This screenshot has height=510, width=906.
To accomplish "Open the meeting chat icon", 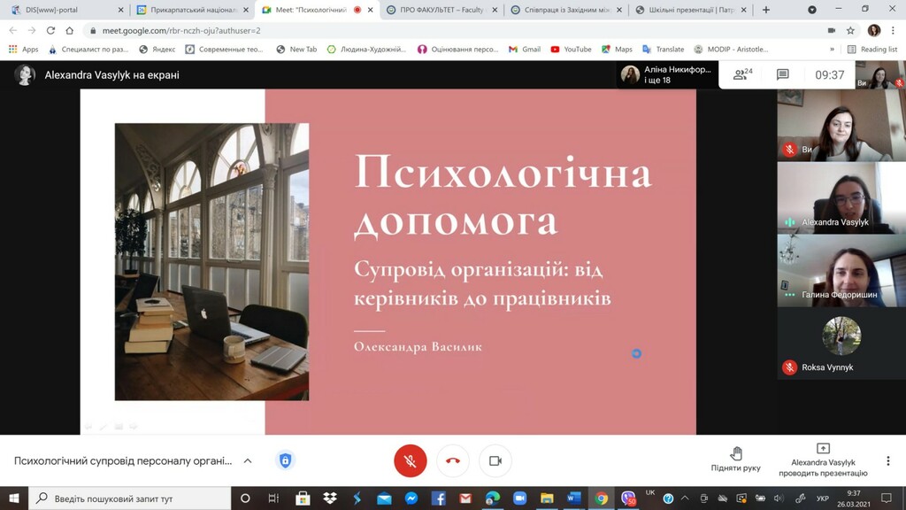I will (782, 75).
